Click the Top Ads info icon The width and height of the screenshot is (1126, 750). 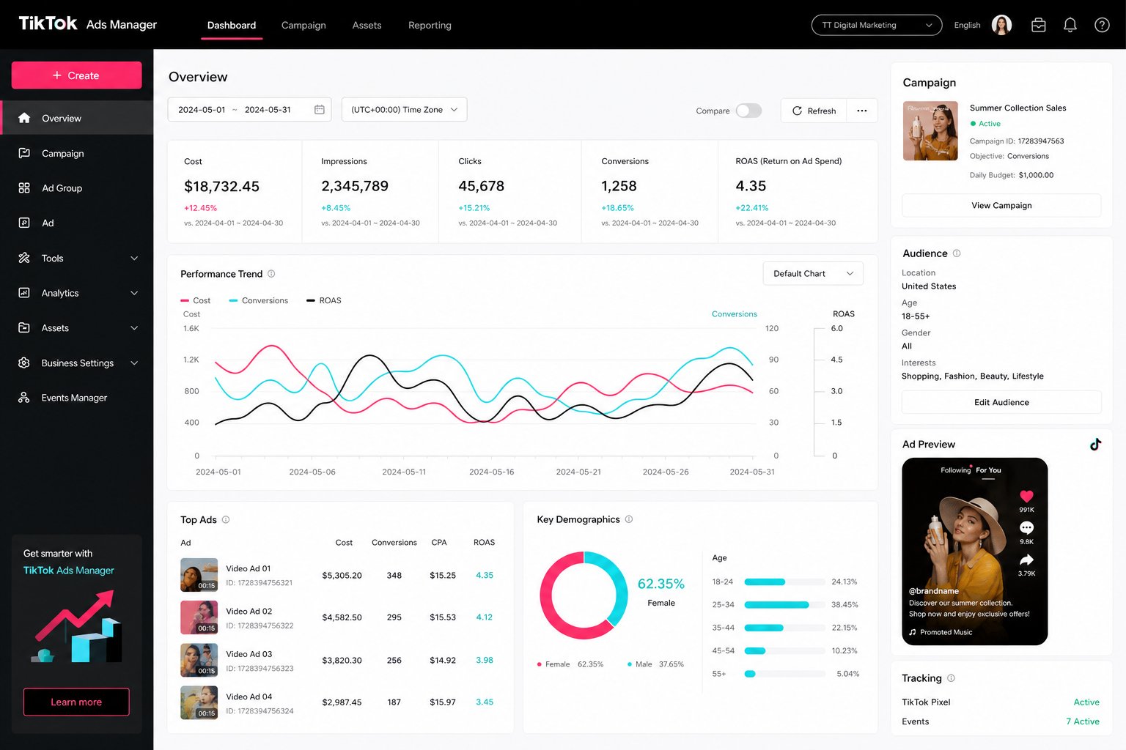226,520
